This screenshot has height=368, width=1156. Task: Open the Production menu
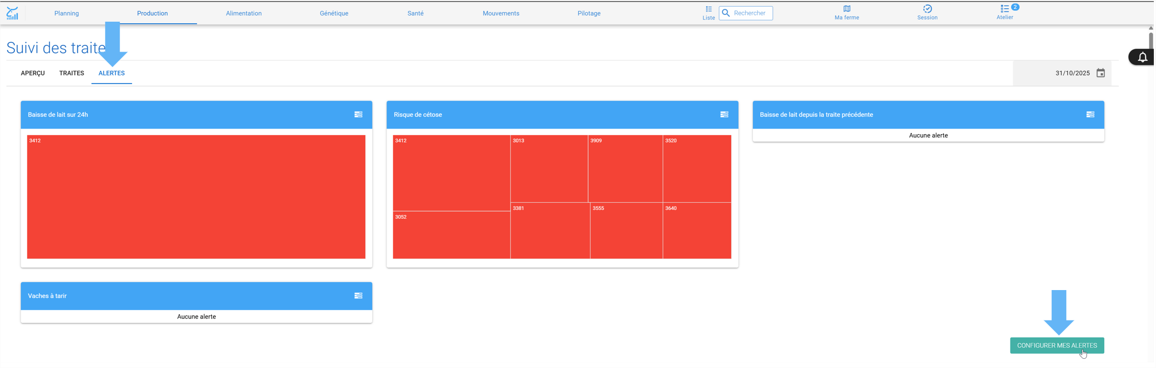tap(152, 13)
